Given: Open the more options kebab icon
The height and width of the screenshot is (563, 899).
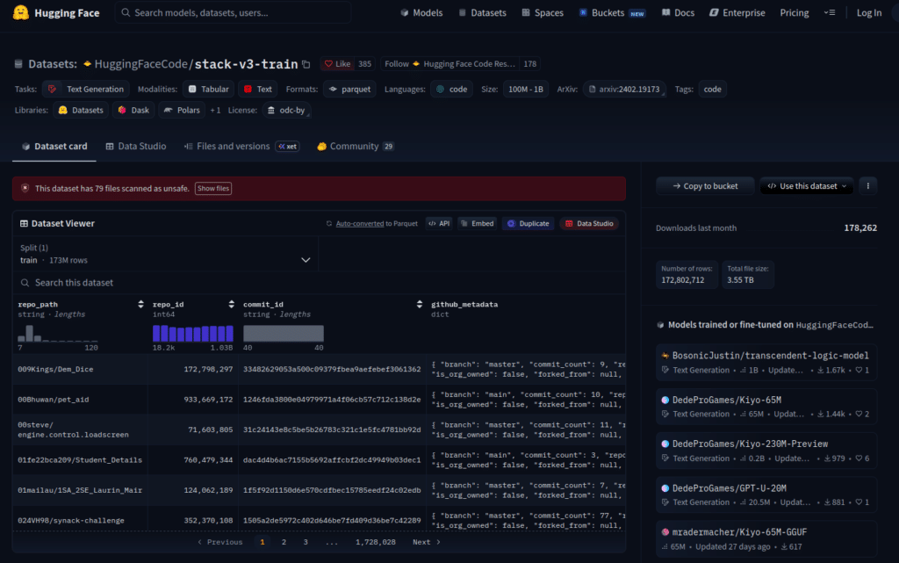Looking at the screenshot, I should coord(867,185).
